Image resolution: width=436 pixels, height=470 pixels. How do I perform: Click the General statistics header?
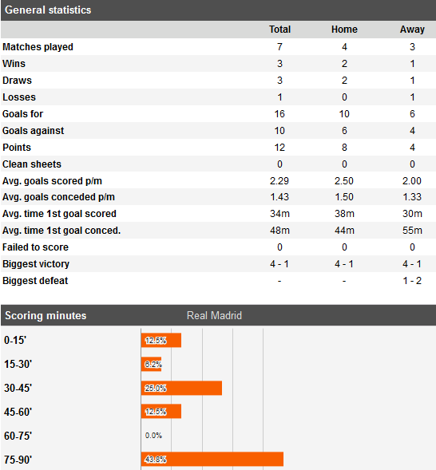coord(48,10)
